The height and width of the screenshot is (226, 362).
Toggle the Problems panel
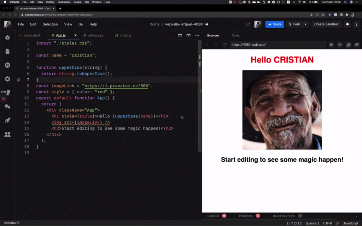246,215
